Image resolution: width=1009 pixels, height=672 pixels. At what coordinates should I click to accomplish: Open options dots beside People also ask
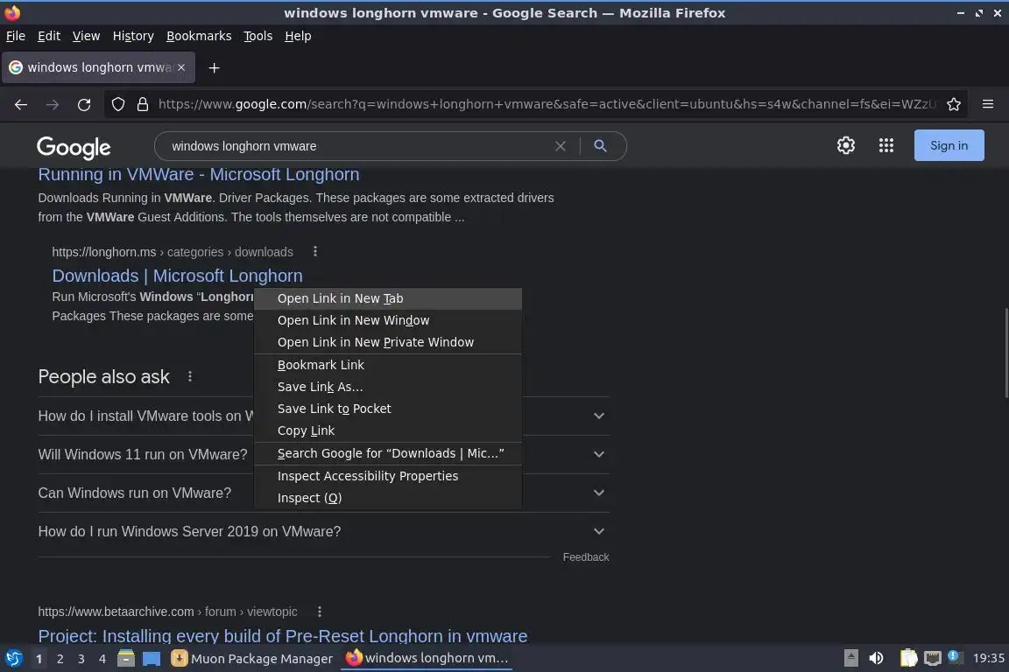coord(190,376)
